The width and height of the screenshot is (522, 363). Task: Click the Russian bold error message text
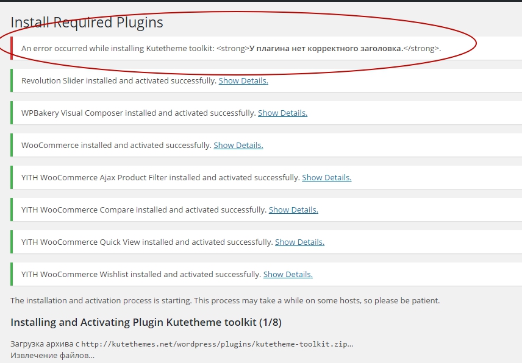pyautogui.click(x=326, y=49)
